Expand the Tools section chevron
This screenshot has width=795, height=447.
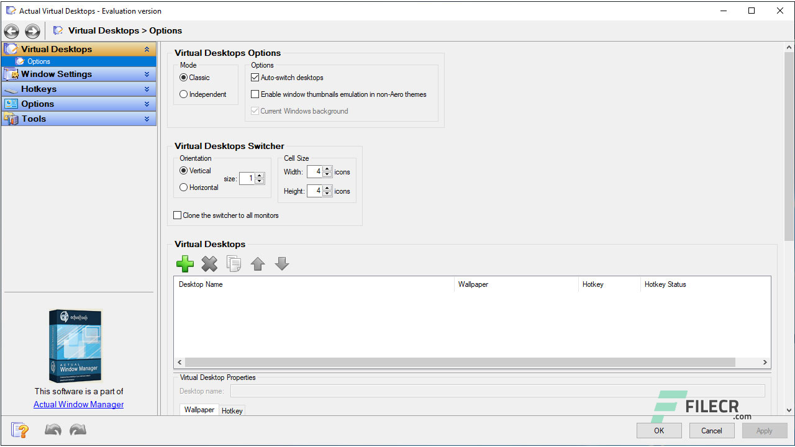[x=147, y=119]
